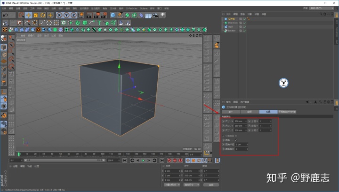The height and width of the screenshot is (192, 339).
Task: Click search magnifier in Object Manager
Action: [321, 14]
